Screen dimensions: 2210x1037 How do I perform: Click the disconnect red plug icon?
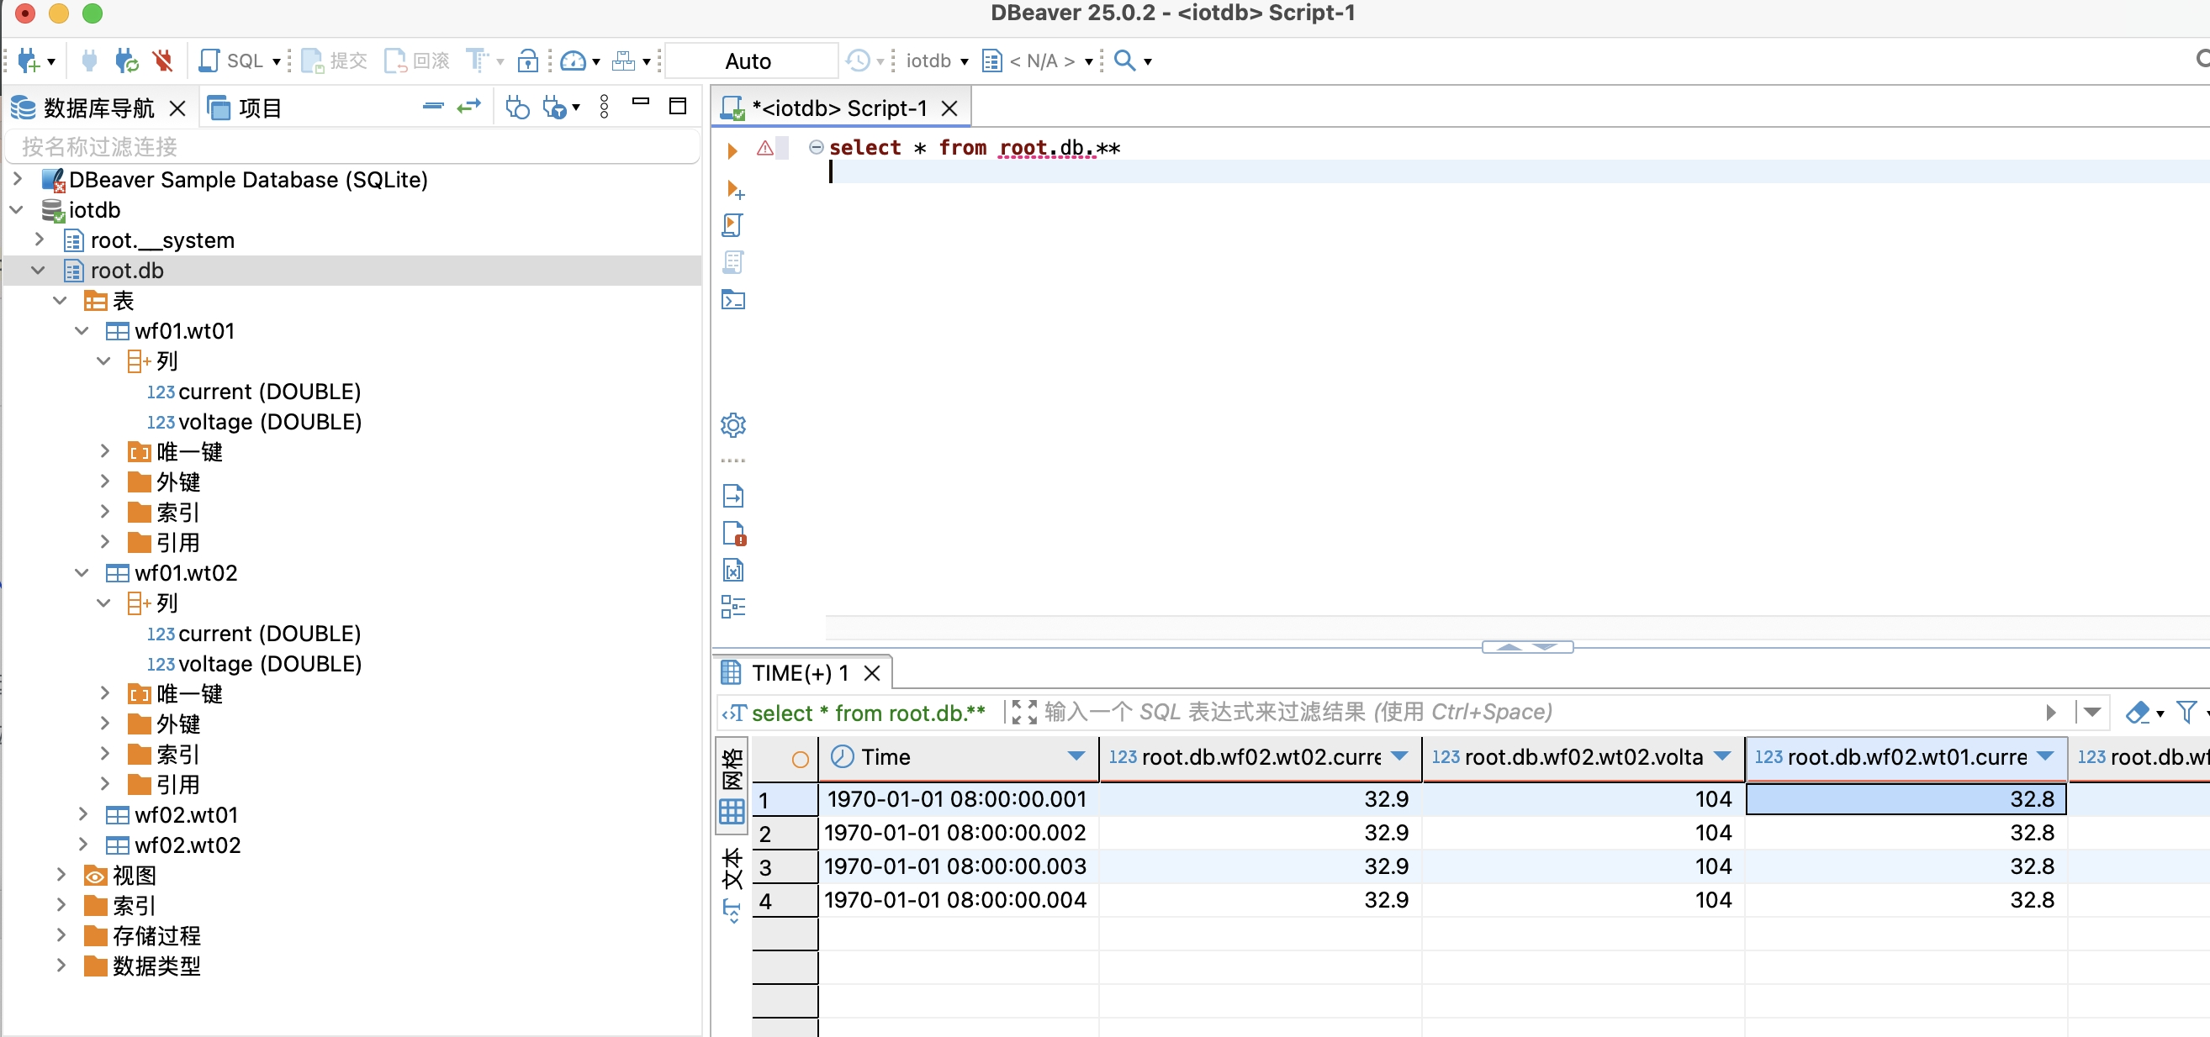click(162, 61)
